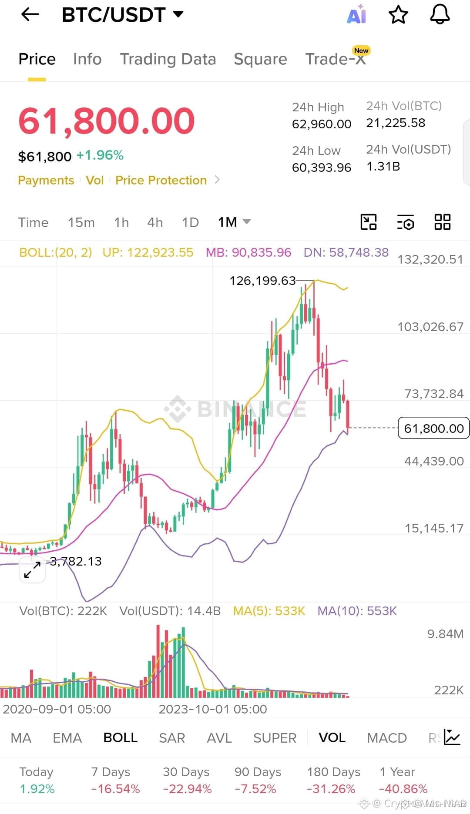Tap the 180 Days -31.26% performance entry
470x814 pixels.
coord(334,781)
